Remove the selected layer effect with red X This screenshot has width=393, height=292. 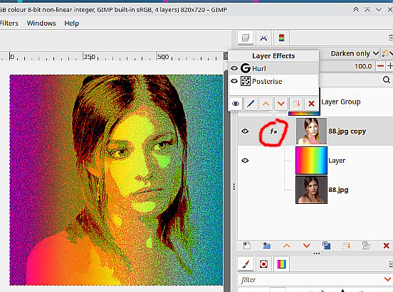point(311,104)
